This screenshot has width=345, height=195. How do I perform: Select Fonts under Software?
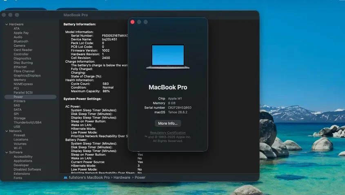click(18, 178)
